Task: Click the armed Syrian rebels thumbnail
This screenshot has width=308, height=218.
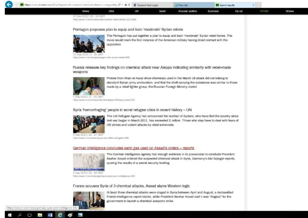Action: (x=89, y=44)
